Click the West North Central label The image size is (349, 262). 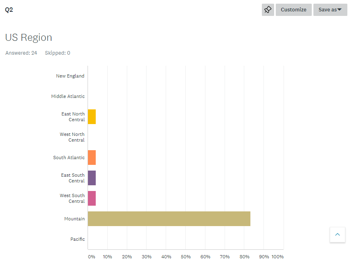click(x=72, y=137)
